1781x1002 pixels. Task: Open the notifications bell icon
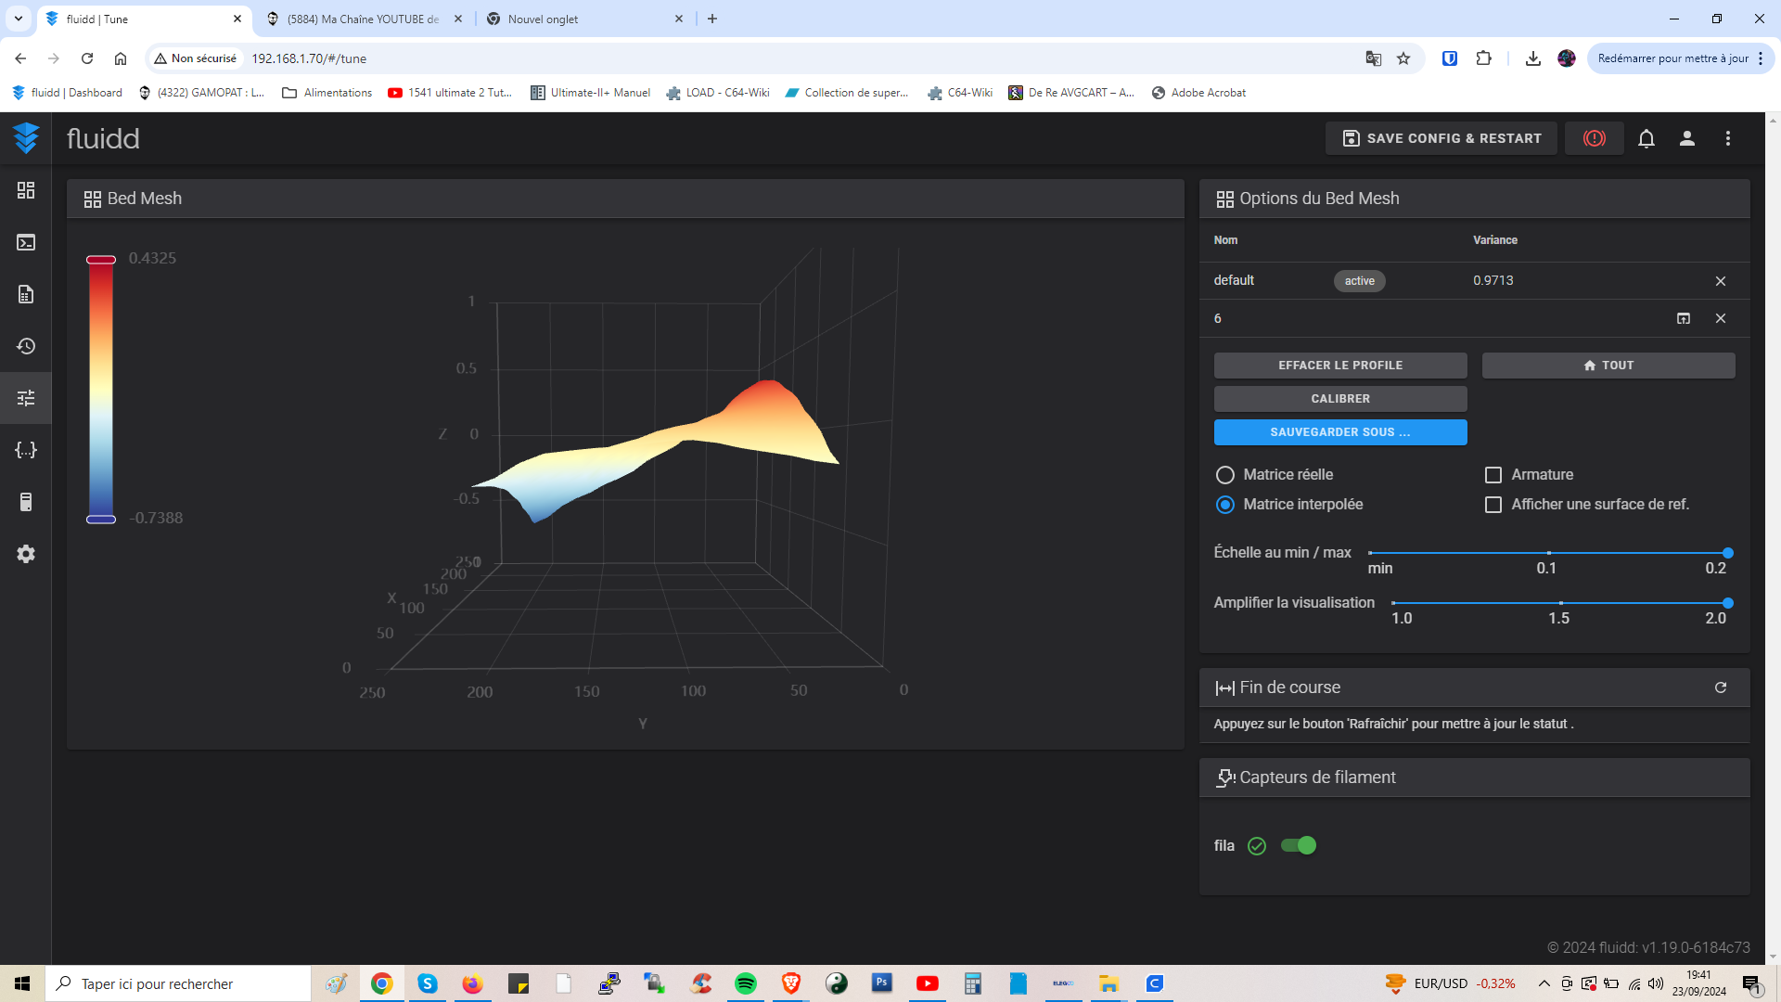click(1646, 138)
